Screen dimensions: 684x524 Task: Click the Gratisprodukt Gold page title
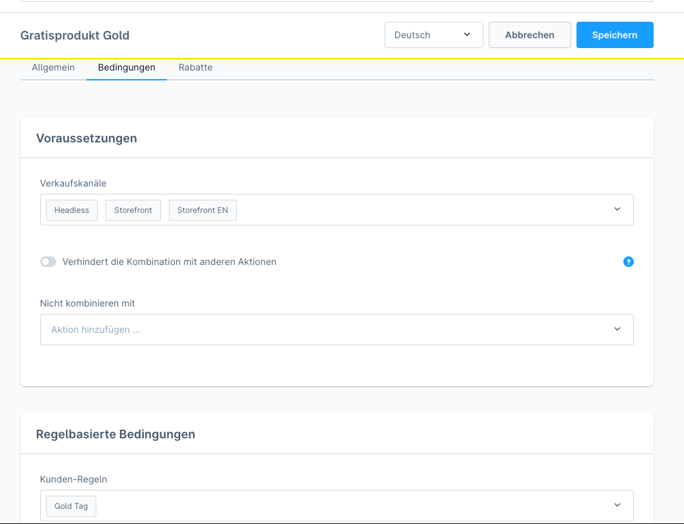tap(75, 36)
